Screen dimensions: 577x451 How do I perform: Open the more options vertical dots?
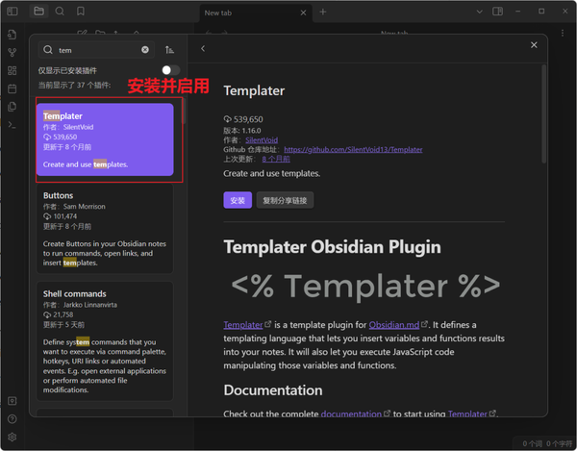pyautogui.click(x=563, y=33)
